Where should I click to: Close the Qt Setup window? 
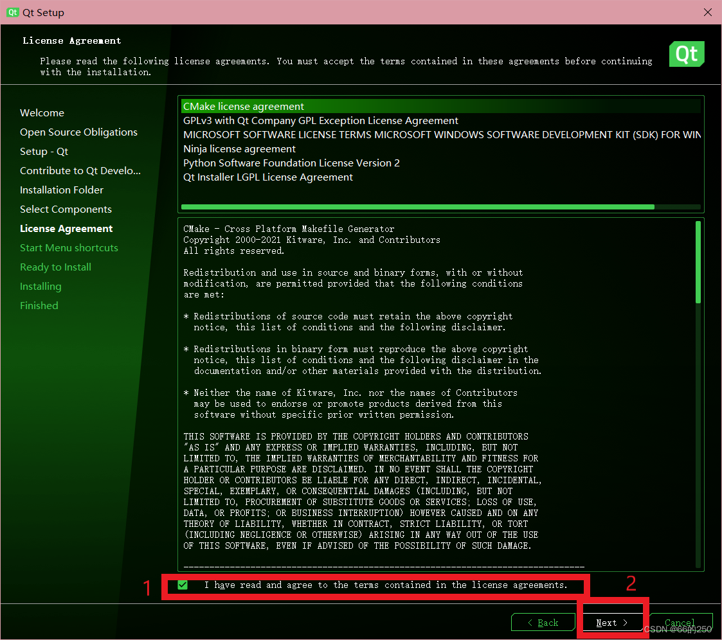708,12
